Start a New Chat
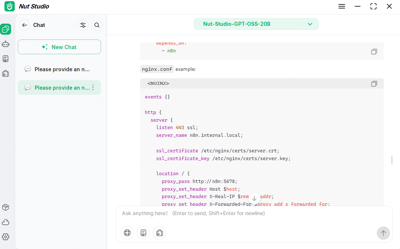Viewport: 400px width, 249px height. pos(59,47)
